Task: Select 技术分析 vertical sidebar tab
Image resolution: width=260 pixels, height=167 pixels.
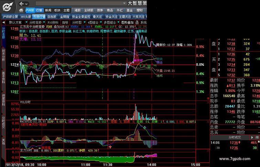Action: pos(3,55)
